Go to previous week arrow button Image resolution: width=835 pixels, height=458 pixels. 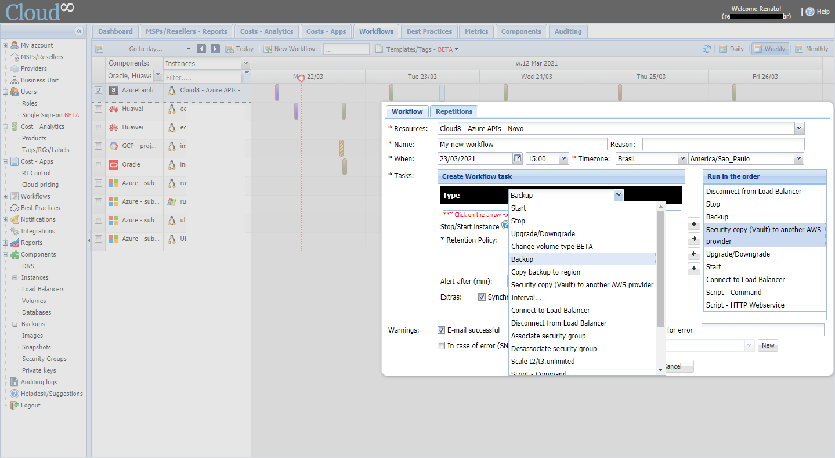point(201,49)
